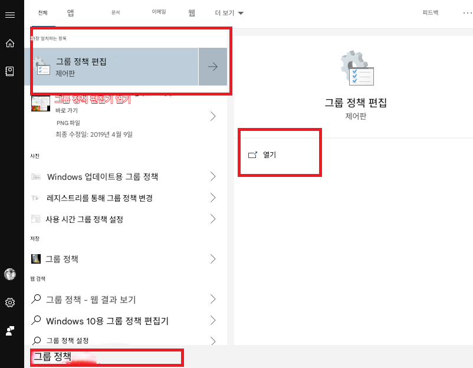Click icon beside 레지스트리를 통해 그룹 정책 변경
Image resolution: width=473 pixels, height=368 pixels.
click(x=35, y=198)
